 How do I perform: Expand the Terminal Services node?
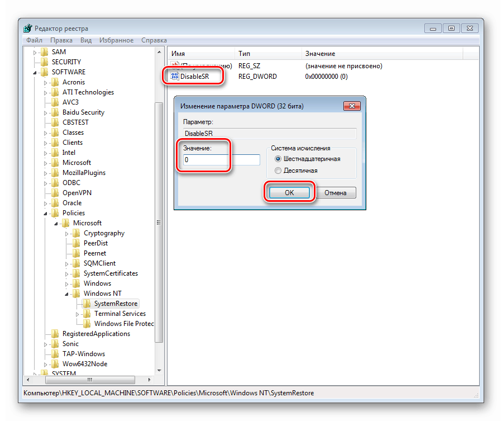pos(77,314)
